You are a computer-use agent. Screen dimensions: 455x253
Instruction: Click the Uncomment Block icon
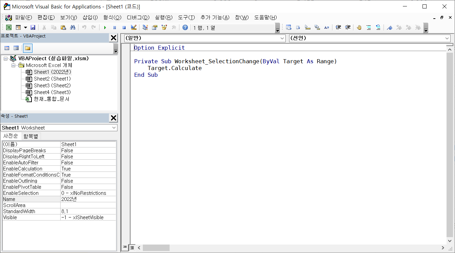click(378, 27)
